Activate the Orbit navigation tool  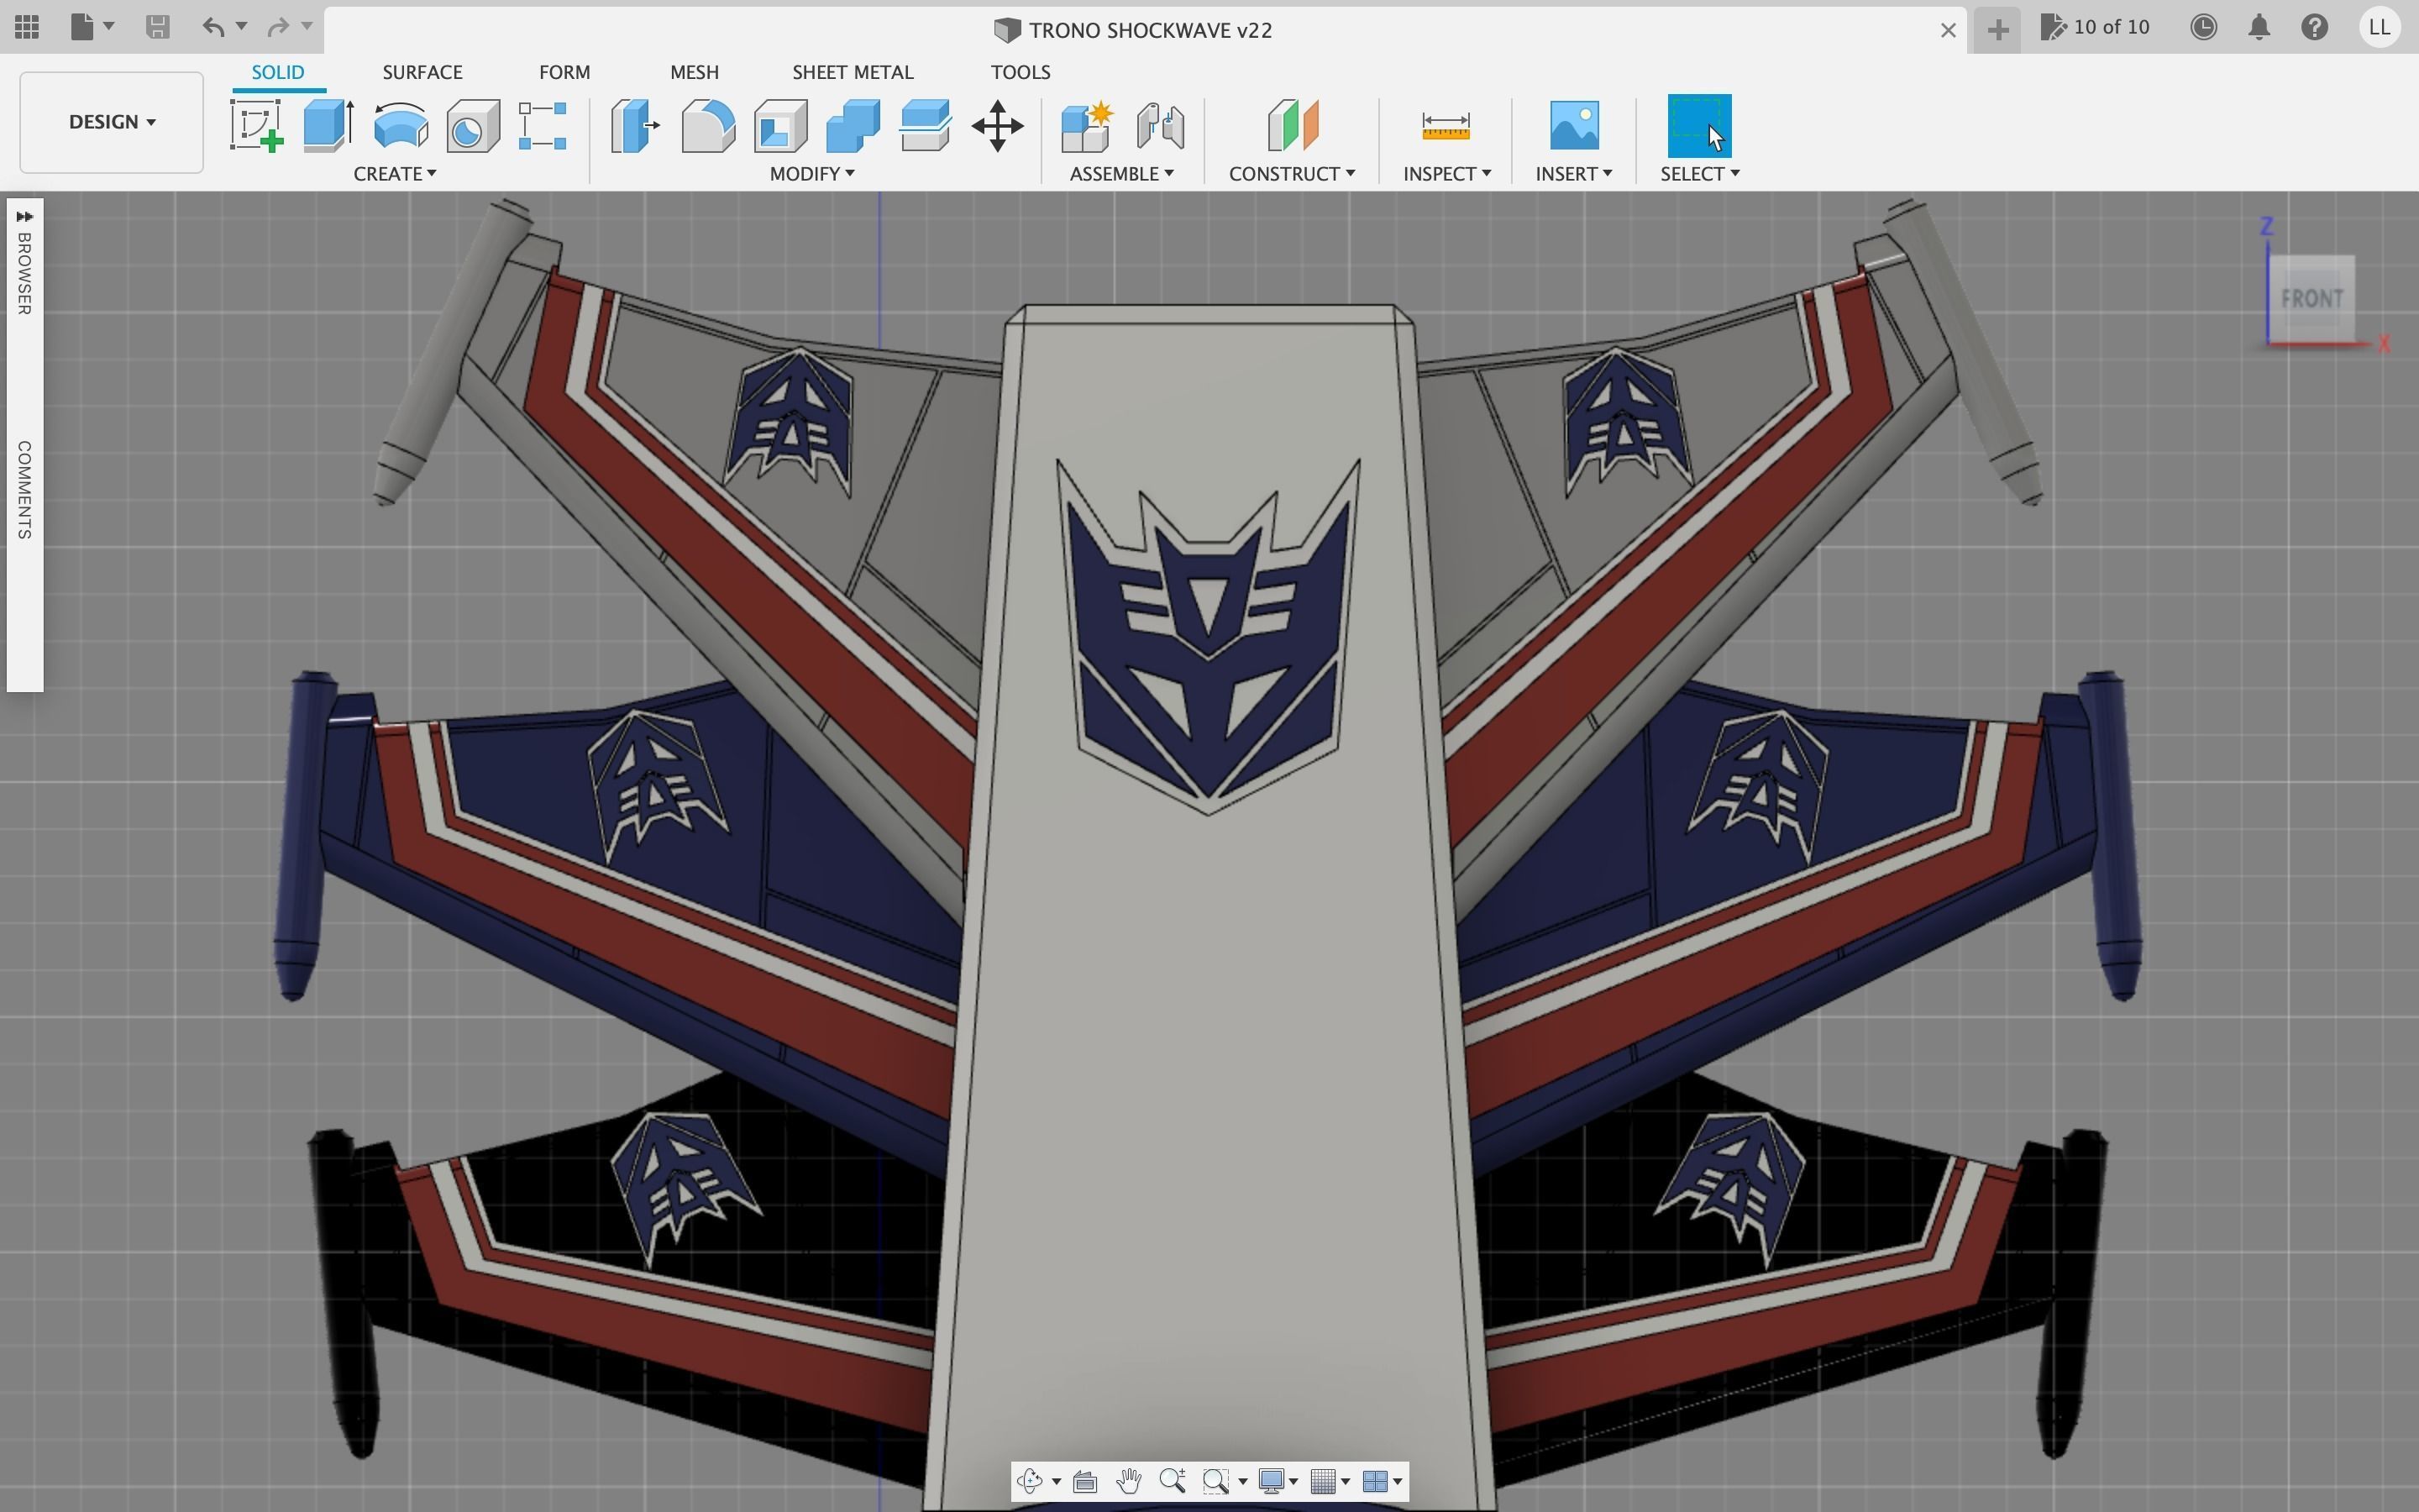(1030, 1481)
